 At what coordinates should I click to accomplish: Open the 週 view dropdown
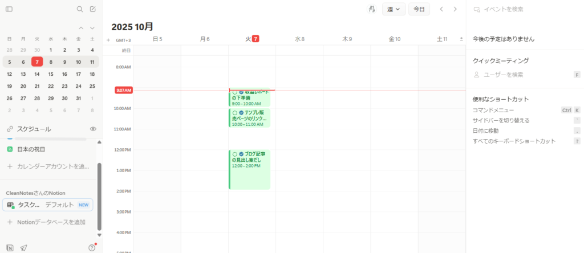click(393, 9)
